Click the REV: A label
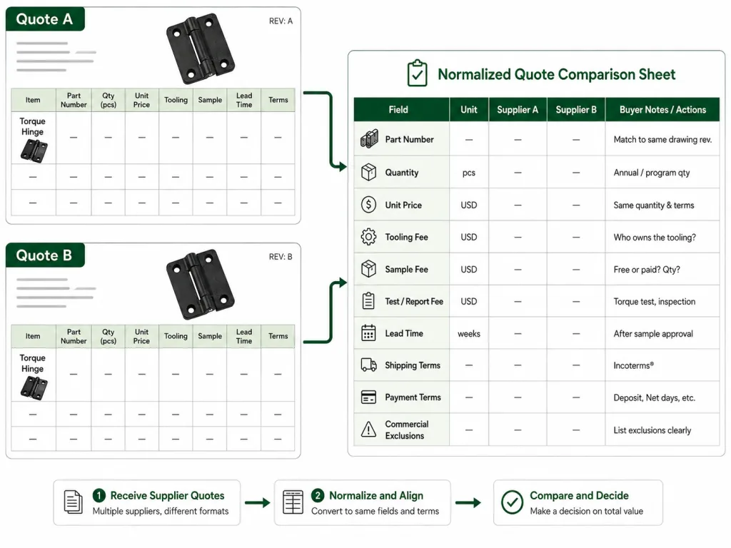This screenshot has height=548, width=731. tap(281, 21)
